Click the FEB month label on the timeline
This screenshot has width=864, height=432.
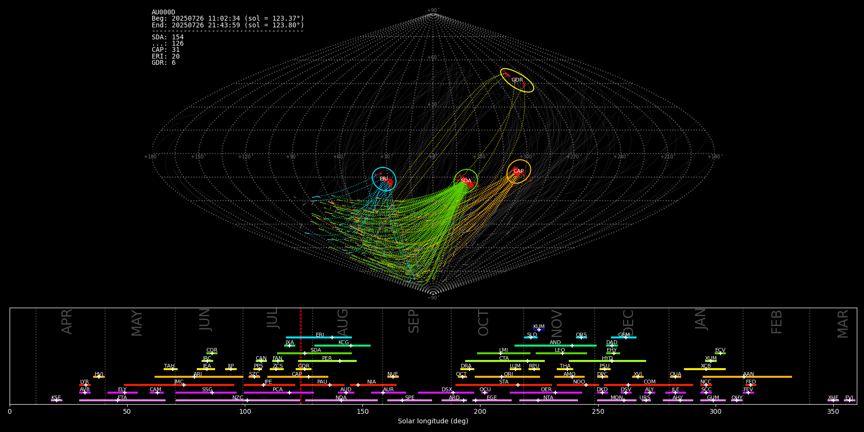pos(777,322)
